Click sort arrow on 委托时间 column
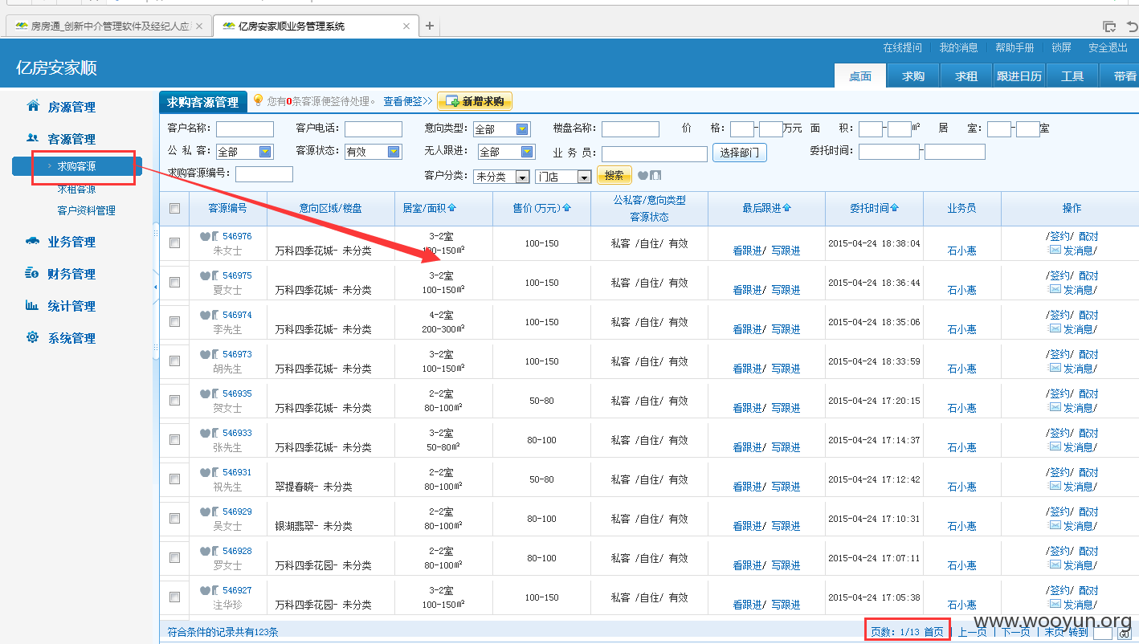 pyautogui.click(x=894, y=208)
